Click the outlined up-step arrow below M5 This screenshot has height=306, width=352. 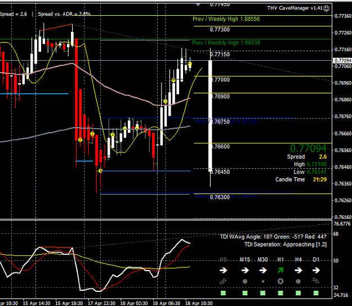click(224, 281)
